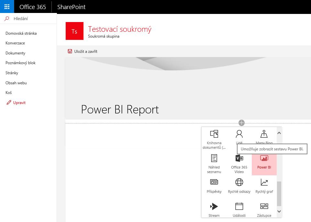Screen dimensions: 311x222
Task: Click the Office 365 header link
Action: (33, 7)
